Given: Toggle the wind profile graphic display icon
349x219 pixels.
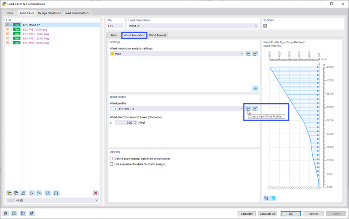Looking at the screenshot, I should (x=273, y=198).
